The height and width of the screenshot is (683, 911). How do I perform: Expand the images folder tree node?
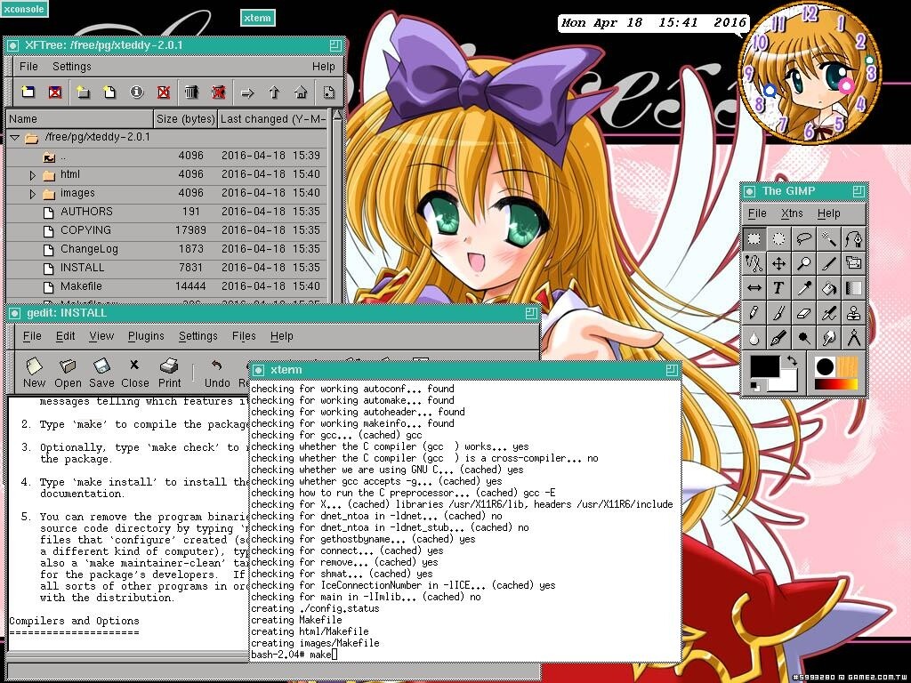click(x=34, y=194)
